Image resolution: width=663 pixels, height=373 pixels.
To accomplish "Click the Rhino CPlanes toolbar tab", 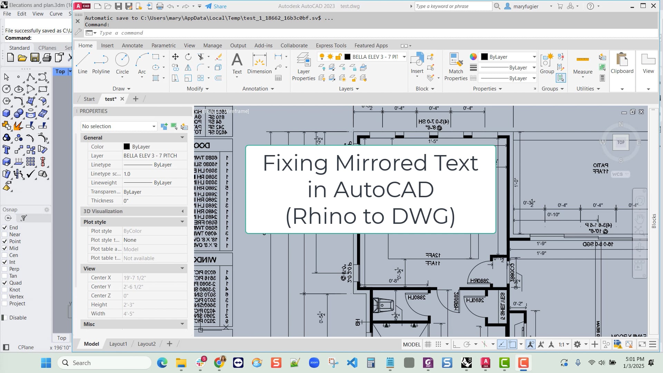I will pos(47,48).
